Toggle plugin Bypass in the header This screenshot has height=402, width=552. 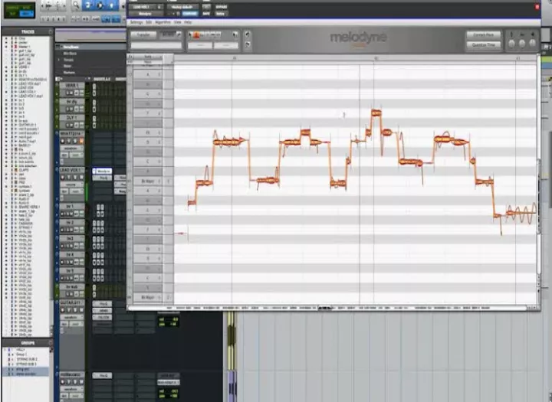point(221,7)
